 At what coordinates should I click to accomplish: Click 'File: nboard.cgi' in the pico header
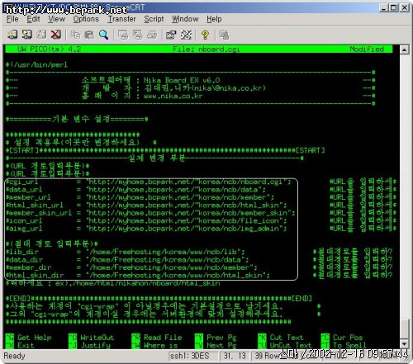point(206,50)
